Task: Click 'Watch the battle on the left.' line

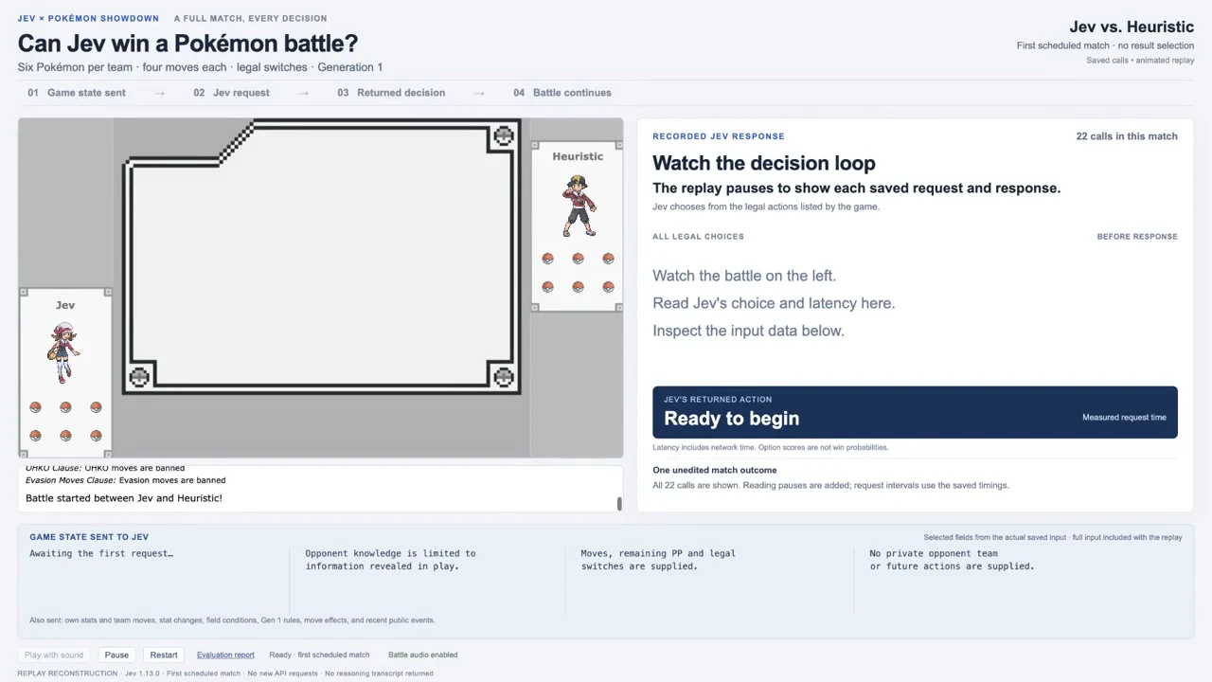Action: [744, 276]
